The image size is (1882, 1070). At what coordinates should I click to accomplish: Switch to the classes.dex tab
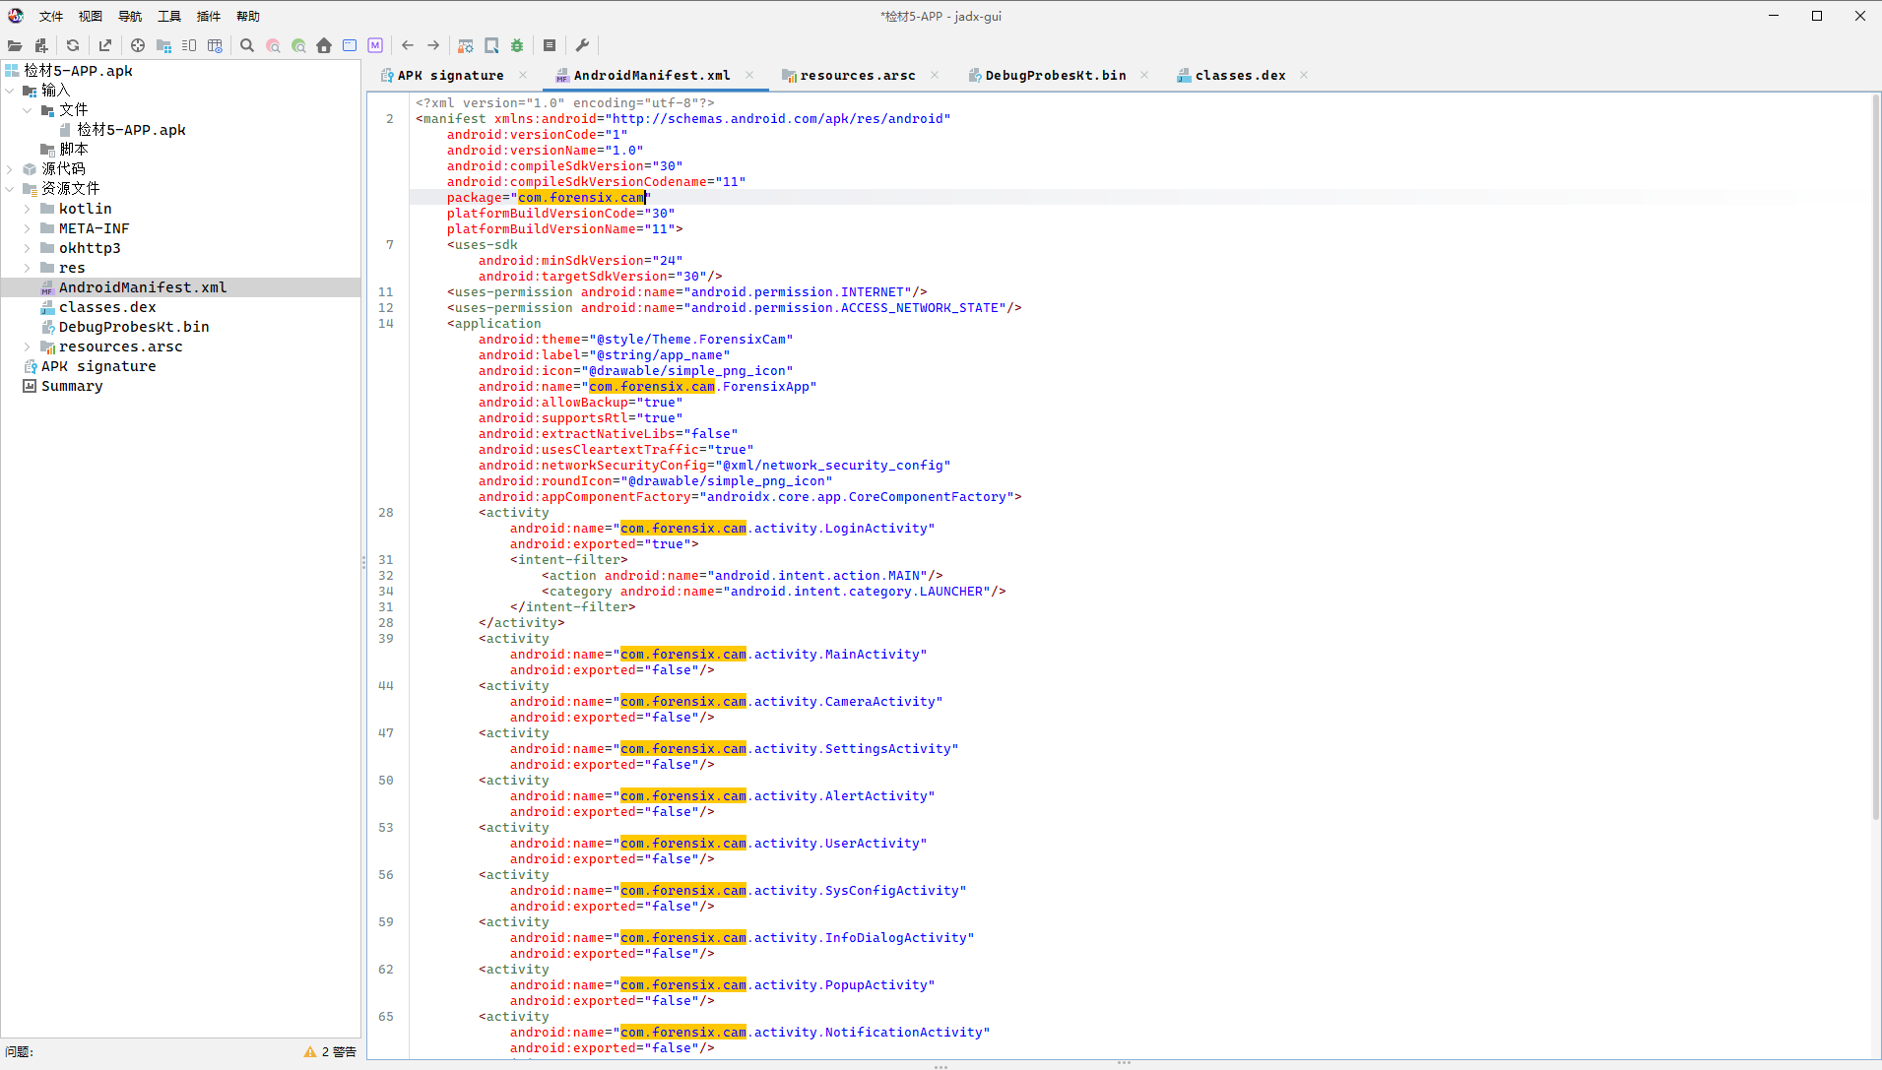[x=1239, y=75]
